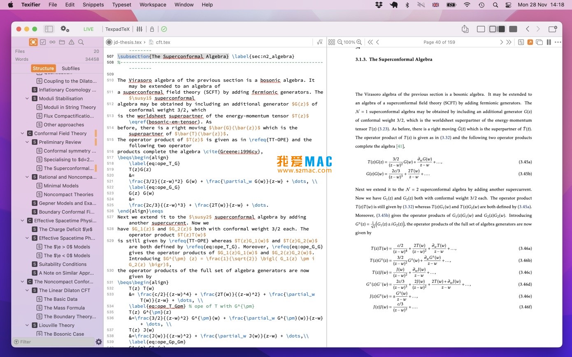Image resolution: width=572 pixels, height=357 pixels.
Task: Click the warning triangle to view issues
Action: click(x=71, y=42)
